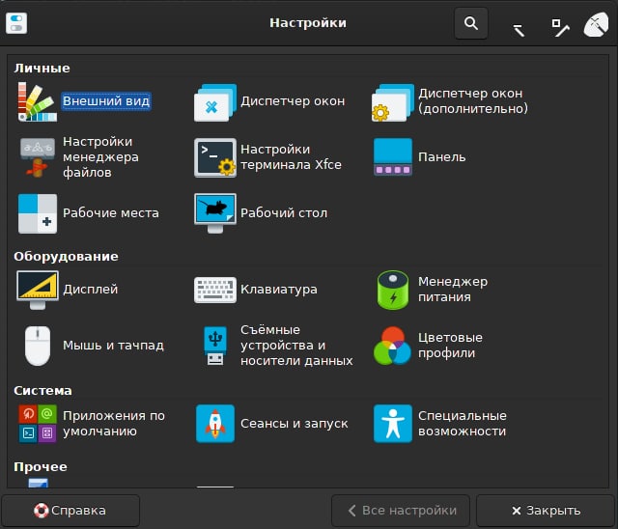Click the Цветовые профили color circles icon
Screen dimensions: 618x529
point(393,346)
